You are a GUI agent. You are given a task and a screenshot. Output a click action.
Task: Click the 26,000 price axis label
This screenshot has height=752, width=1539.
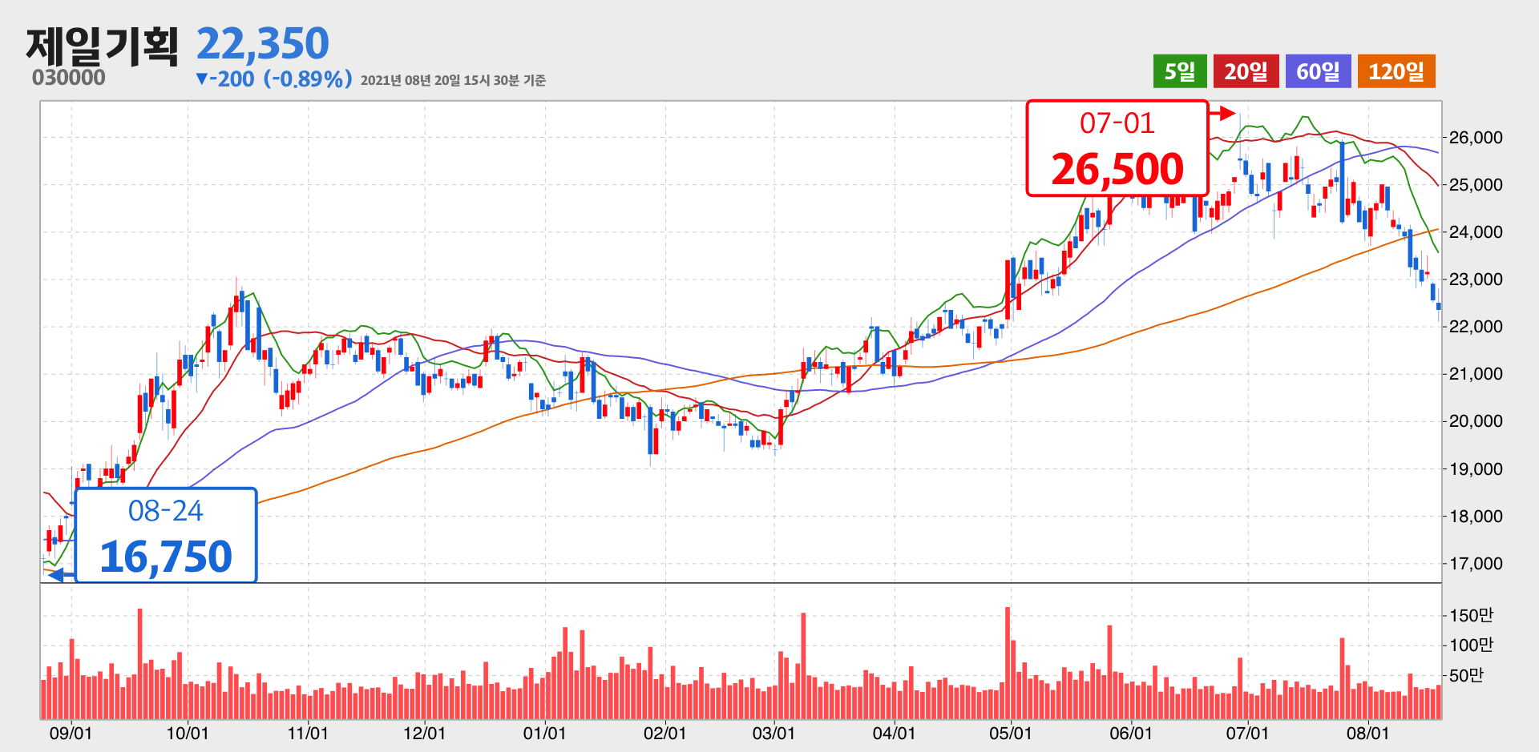[1476, 138]
